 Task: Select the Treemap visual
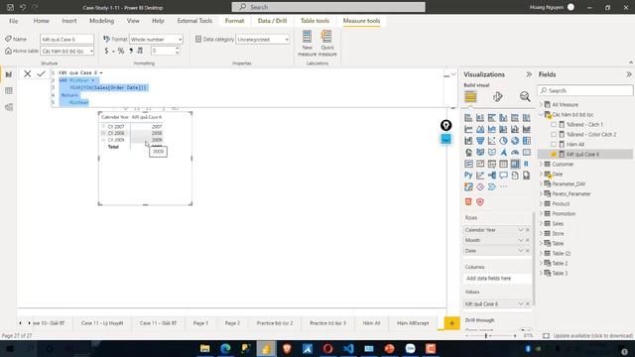(x=526, y=141)
